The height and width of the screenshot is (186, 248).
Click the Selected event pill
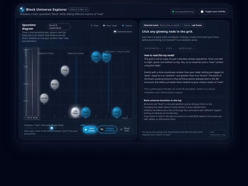pyautogui.click(x=162, y=25)
